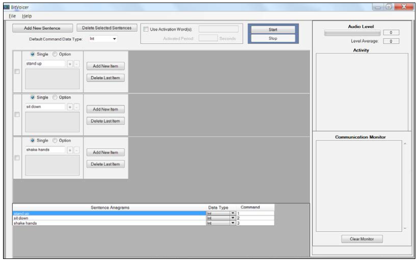Click Command cell '2' for 'sit down'
Screen dimensions: 420x265
(255, 218)
